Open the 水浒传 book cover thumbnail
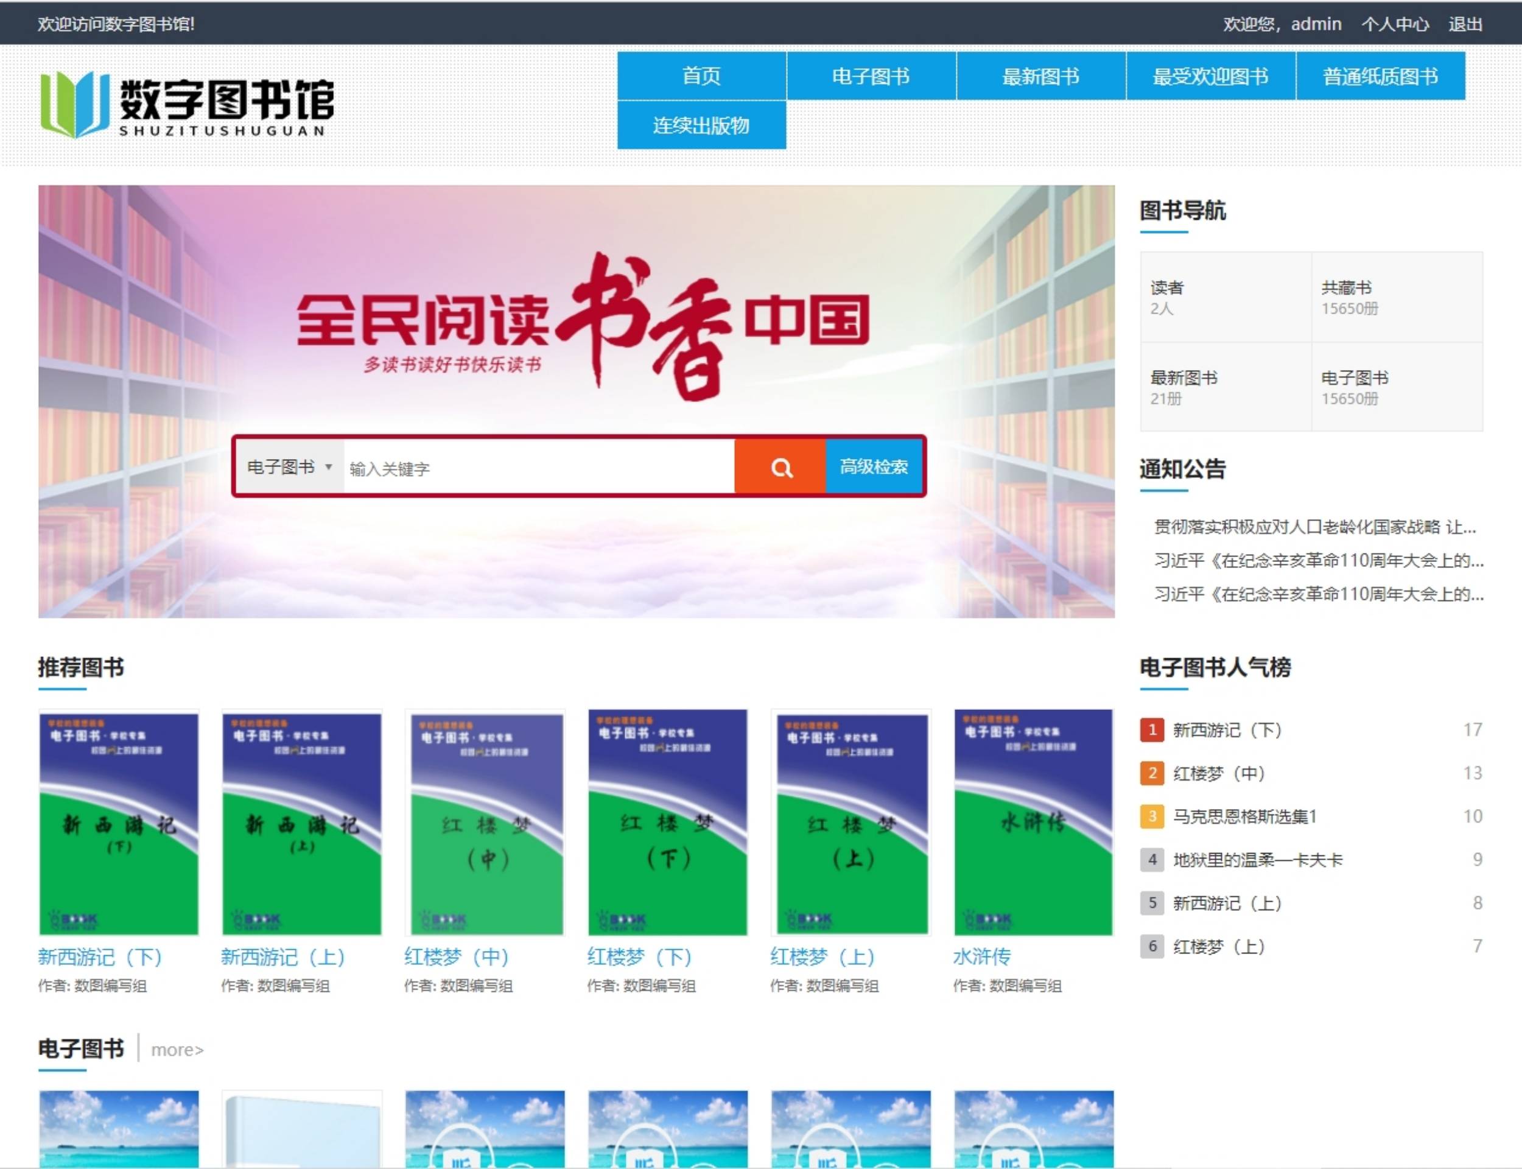The height and width of the screenshot is (1169, 1522). tap(1033, 823)
